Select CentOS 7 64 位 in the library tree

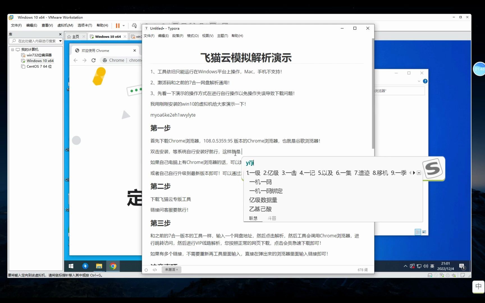pyautogui.click(x=36, y=66)
